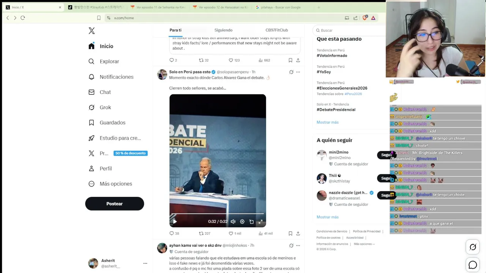
Task: Click the debate video progress bar
Action: pyautogui.click(x=218, y=214)
